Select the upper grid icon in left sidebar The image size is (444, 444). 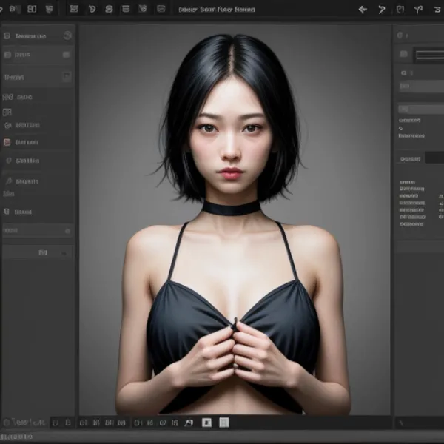click(x=7, y=97)
